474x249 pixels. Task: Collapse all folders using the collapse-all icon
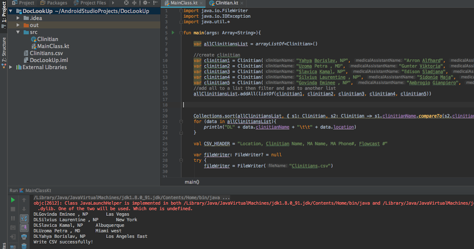[x=134, y=3]
